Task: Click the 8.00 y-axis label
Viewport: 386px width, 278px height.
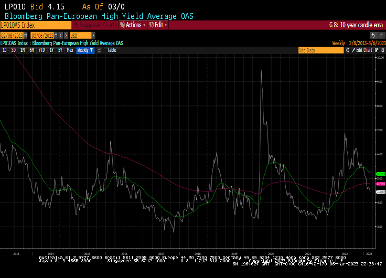Action: 380,106
